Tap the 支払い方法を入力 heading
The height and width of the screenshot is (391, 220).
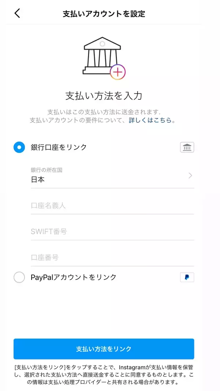pyautogui.click(x=104, y=96)
